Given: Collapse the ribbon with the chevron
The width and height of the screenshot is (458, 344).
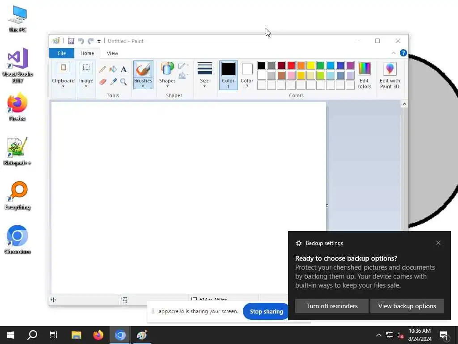Looking at the screenshot, I should (394, 53).
